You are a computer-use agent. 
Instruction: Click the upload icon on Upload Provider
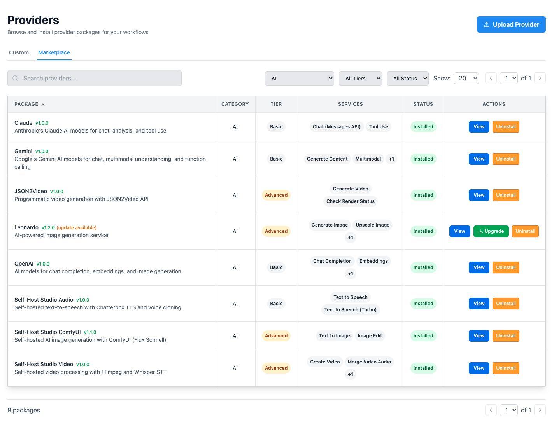(486, 24)
